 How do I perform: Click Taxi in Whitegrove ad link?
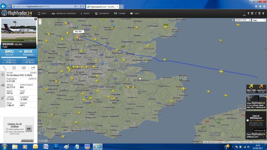pos(256,117)
